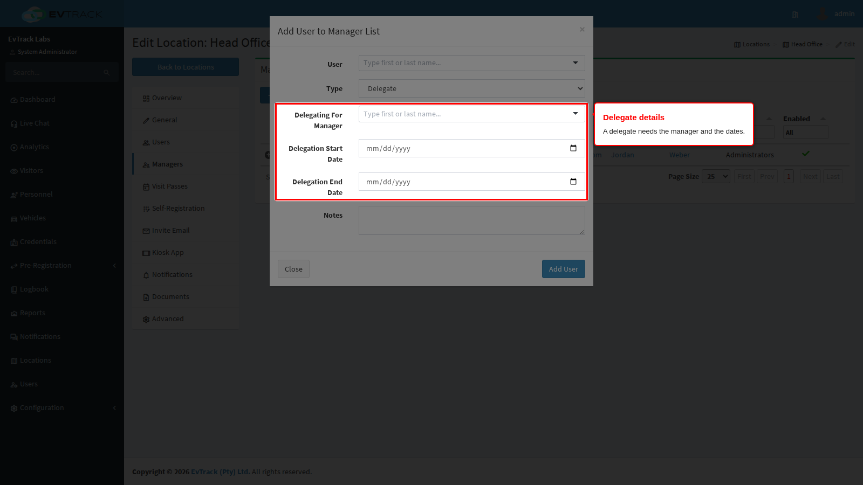Open Vehicles in the sidebar
Viewport: 863px width, 485px height.
33,218
